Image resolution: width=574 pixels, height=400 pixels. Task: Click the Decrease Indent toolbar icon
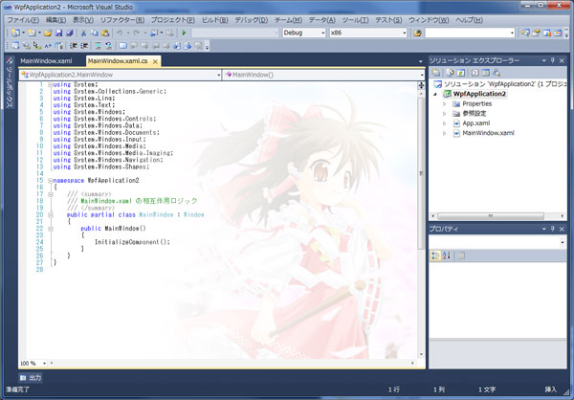point(74,46)
